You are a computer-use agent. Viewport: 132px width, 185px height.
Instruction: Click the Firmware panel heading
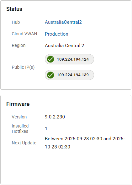click(x=18, y=104)
